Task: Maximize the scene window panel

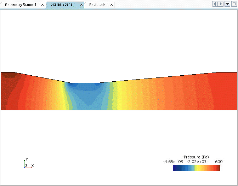Action: click(x=233, y=4)
